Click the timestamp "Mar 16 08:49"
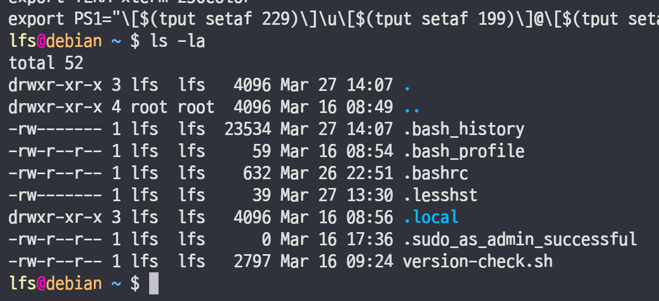Image resolution: width=659 pixels, height=301 pixels. (336, 107)
